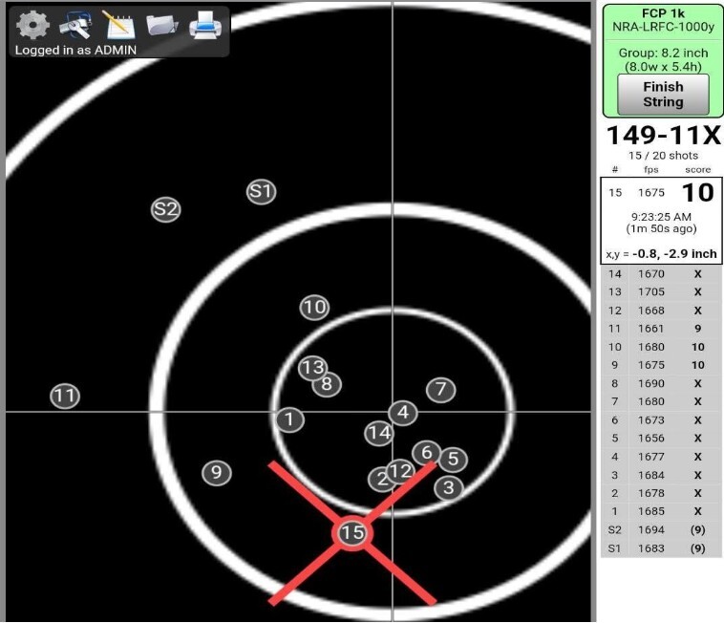This screenshot has width=724, height=623.
Task: Open the folder icon in toolbar
Action: pyautogui.click(x=161, y=24)
